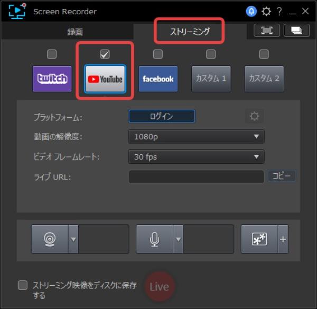Select the Facebook platform tile
Image resolution: width=317 pixels, height=309 pixels.
coord(158,79)
